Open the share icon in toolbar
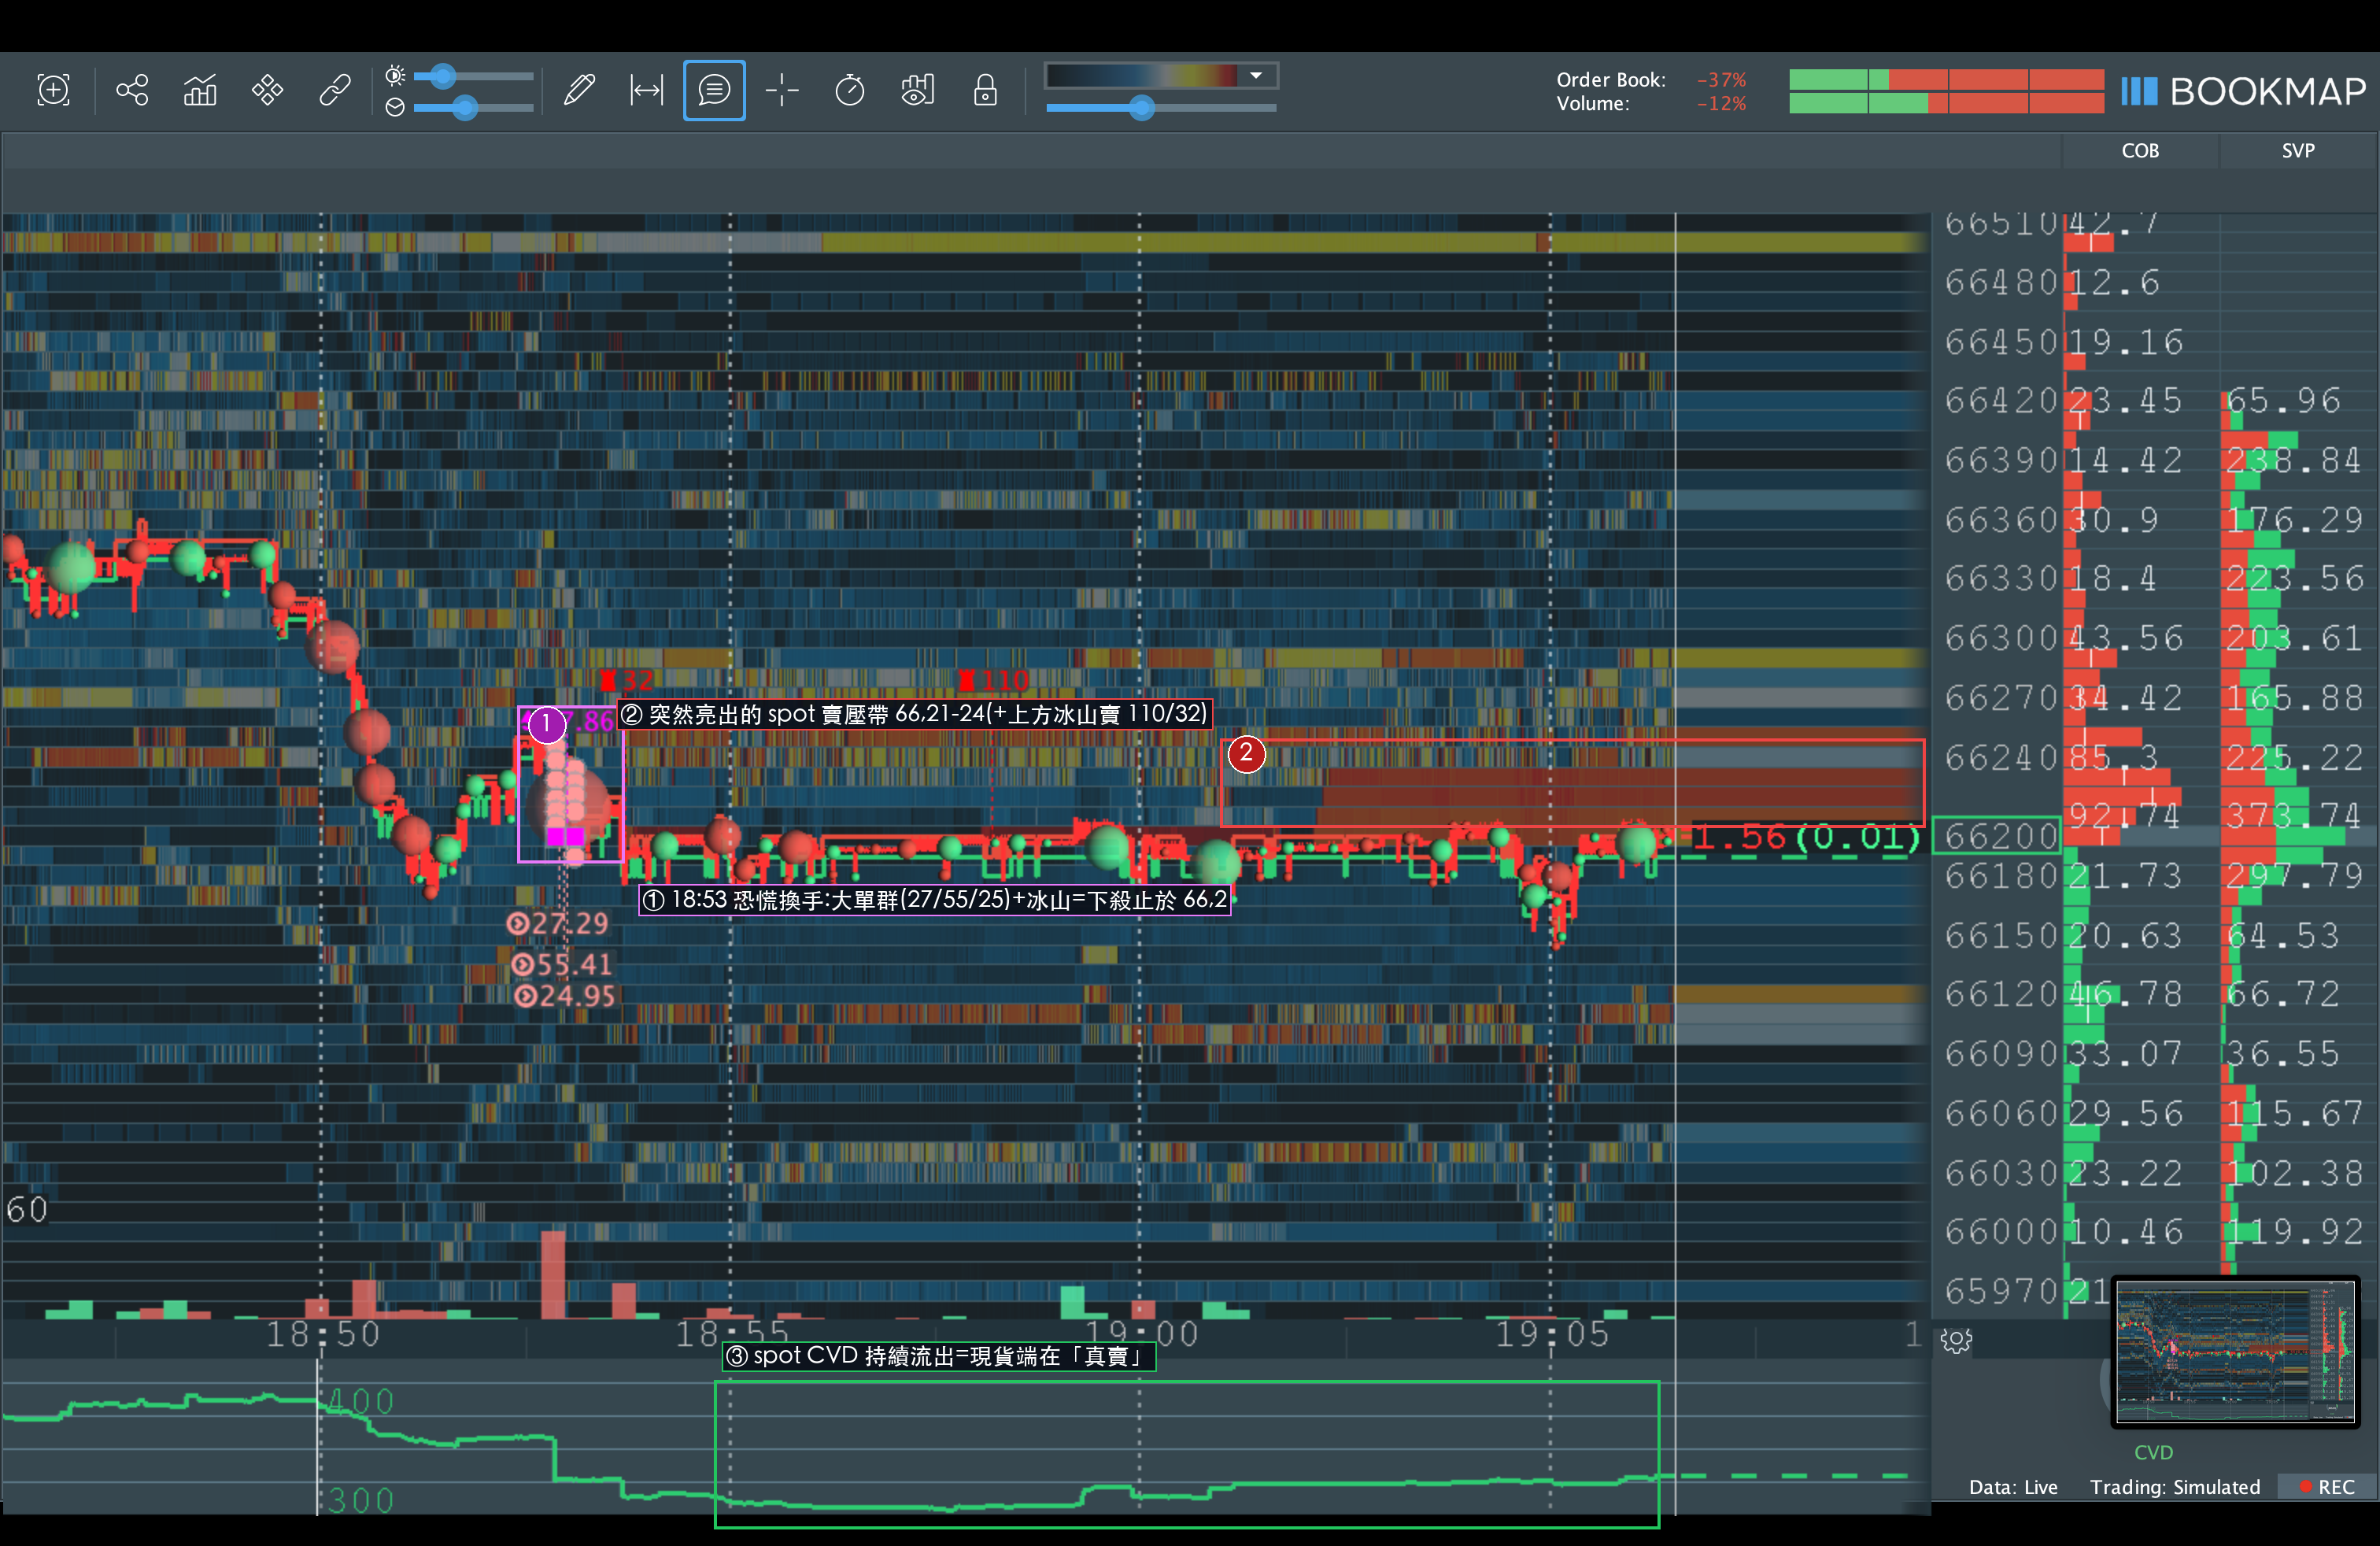Image resolution: width=2380 pixels, height=1546 pixels. tap(132, 90)
